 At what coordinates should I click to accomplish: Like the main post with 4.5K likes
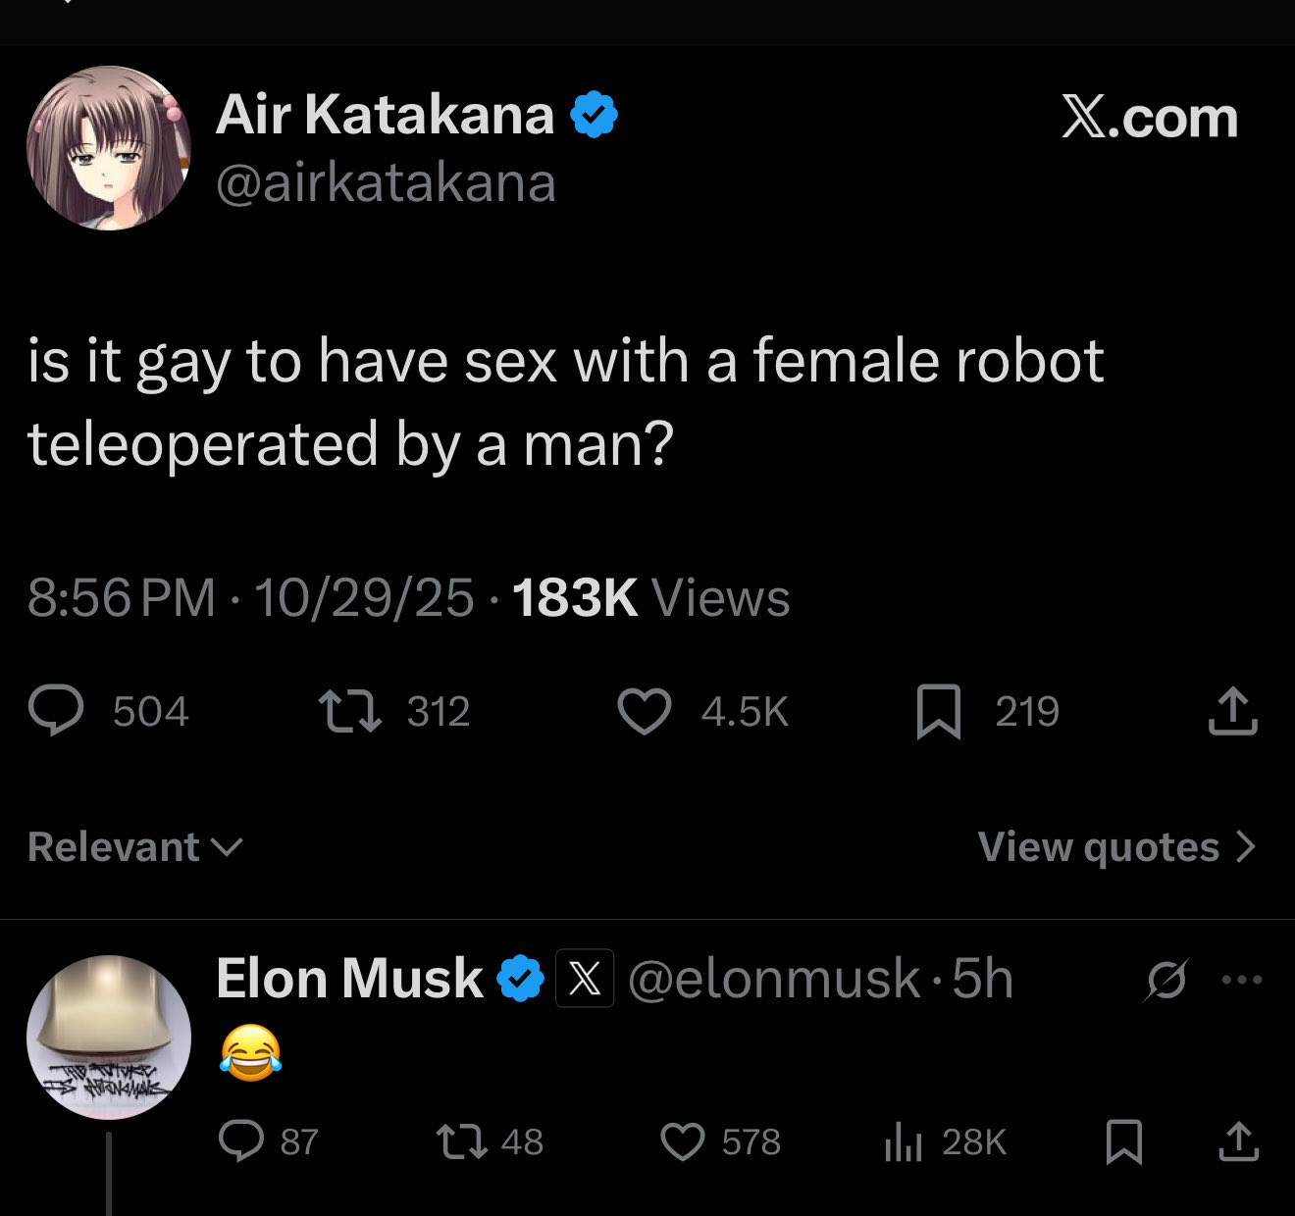[645, 711]
